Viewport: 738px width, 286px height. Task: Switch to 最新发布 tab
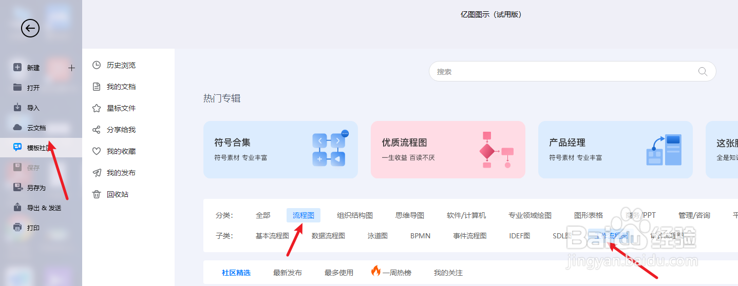[288, 273]
